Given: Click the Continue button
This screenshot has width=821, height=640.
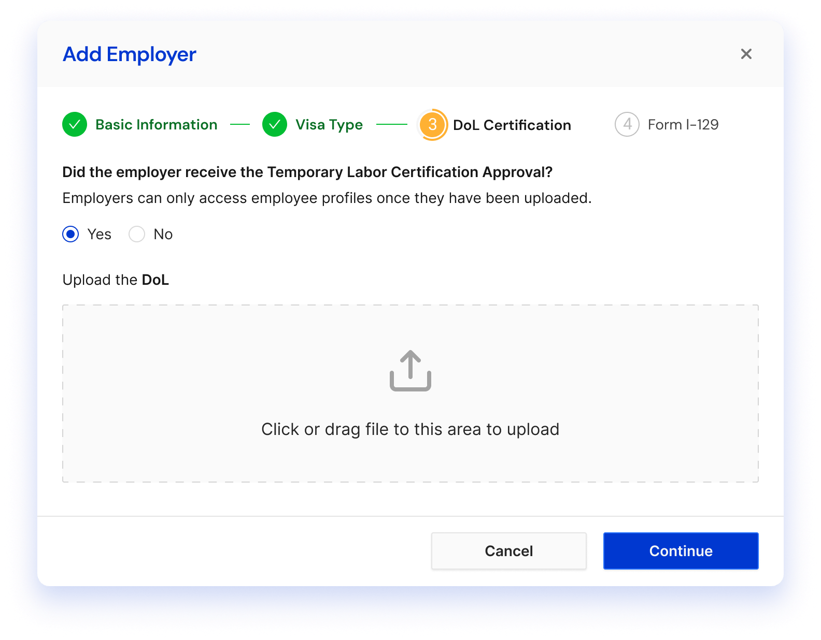Looking at the screenshot, I should point(681,551).
